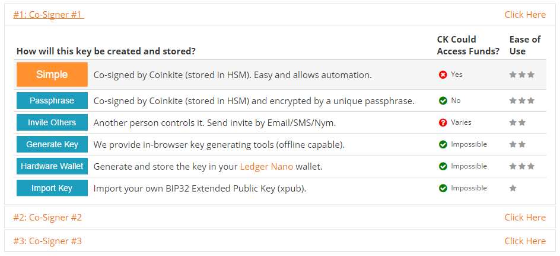
Task: Click the three-star rating in Simple row
Action: pos(522,74)
